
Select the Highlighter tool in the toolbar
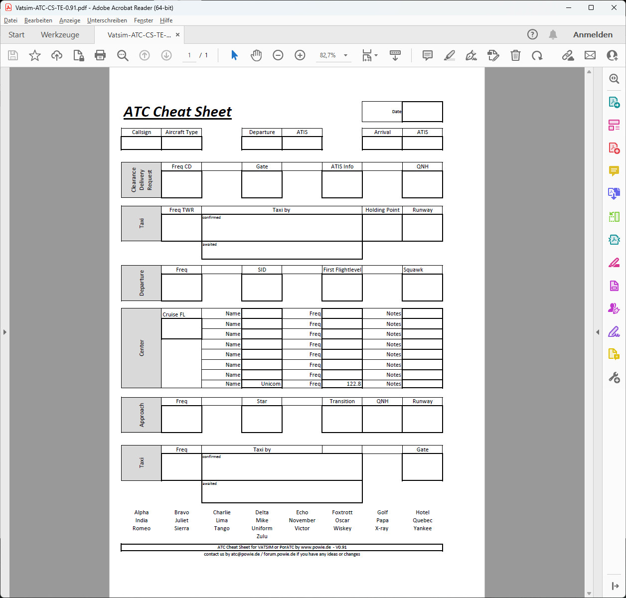click(449, 55)
